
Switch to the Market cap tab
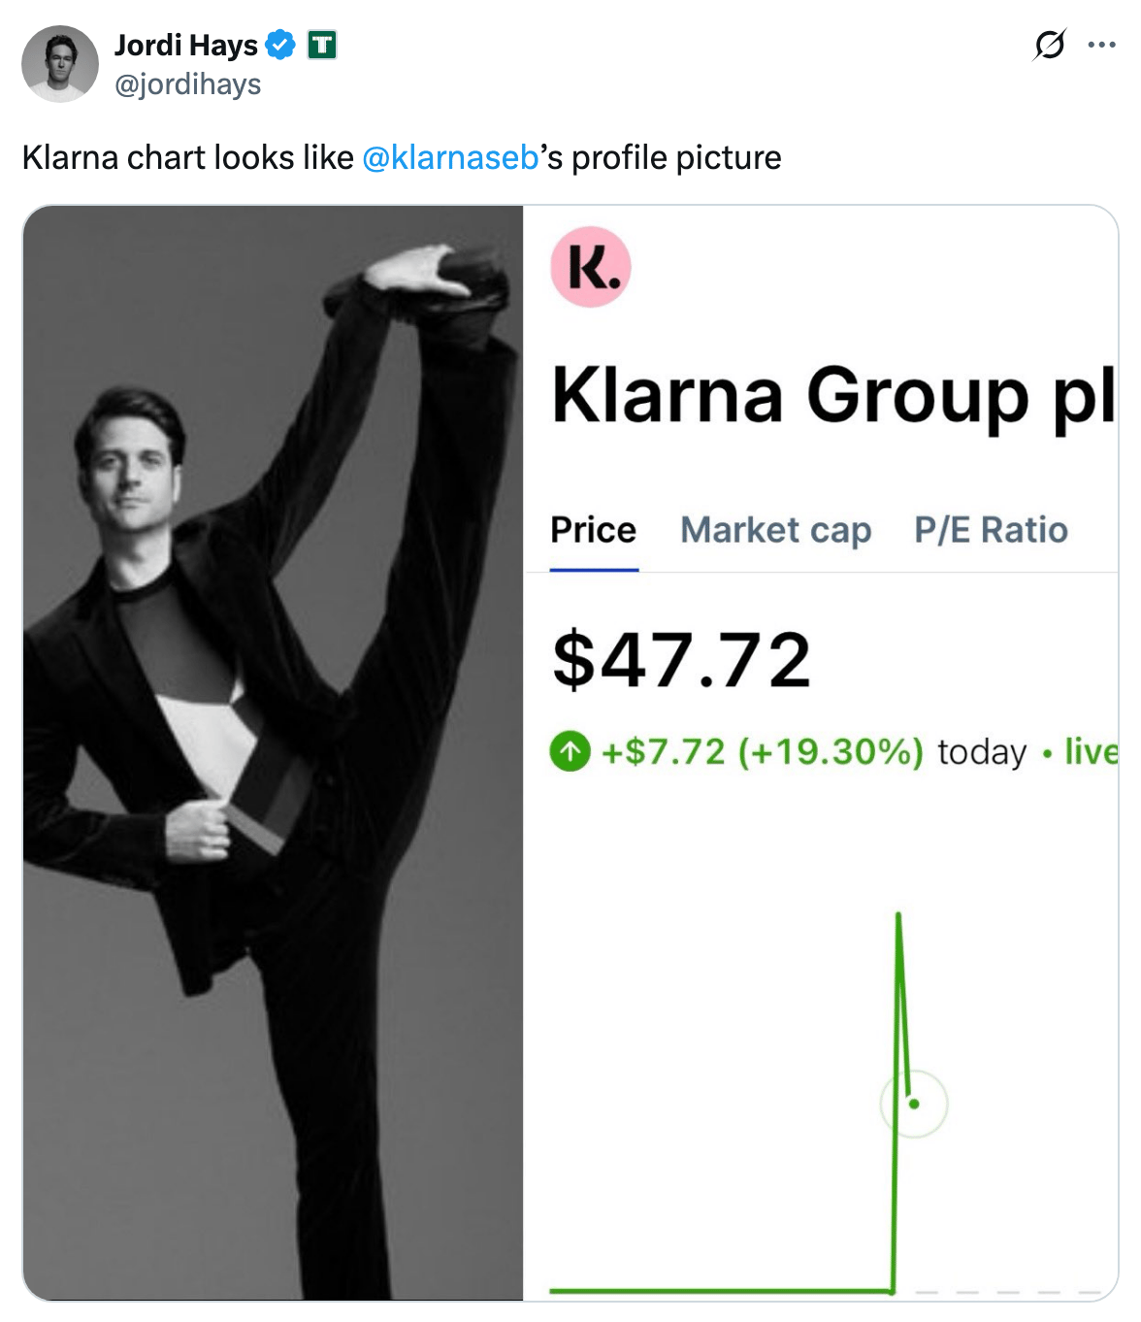(776, 530)
